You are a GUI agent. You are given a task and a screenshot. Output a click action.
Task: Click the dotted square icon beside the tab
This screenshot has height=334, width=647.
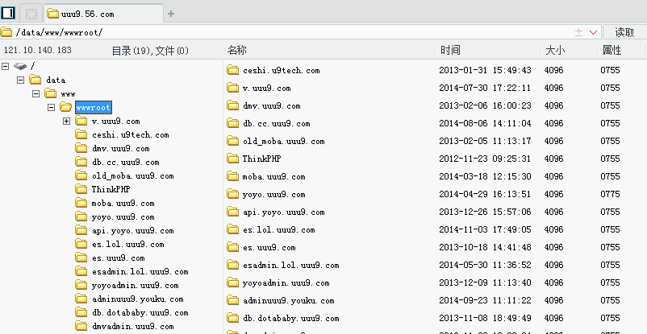click(31, 14)
